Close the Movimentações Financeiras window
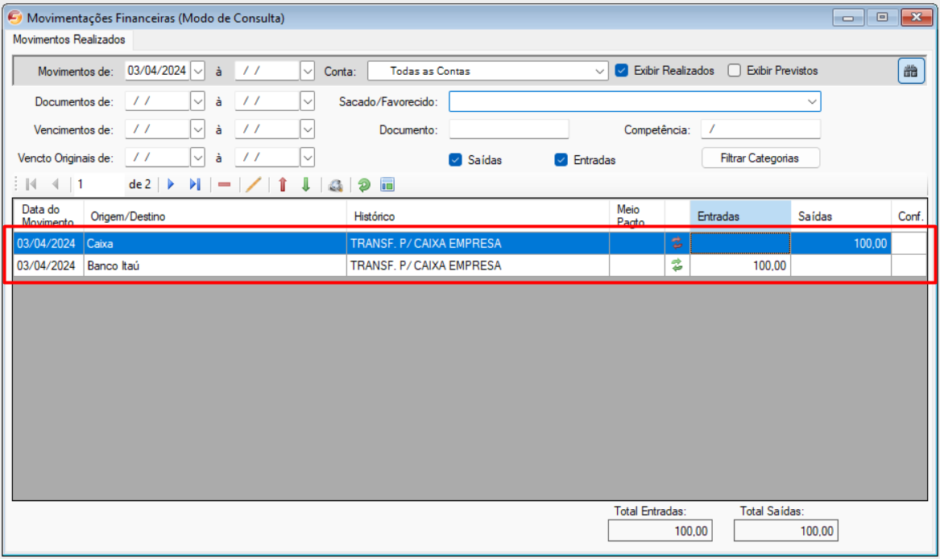 (917, 18)
